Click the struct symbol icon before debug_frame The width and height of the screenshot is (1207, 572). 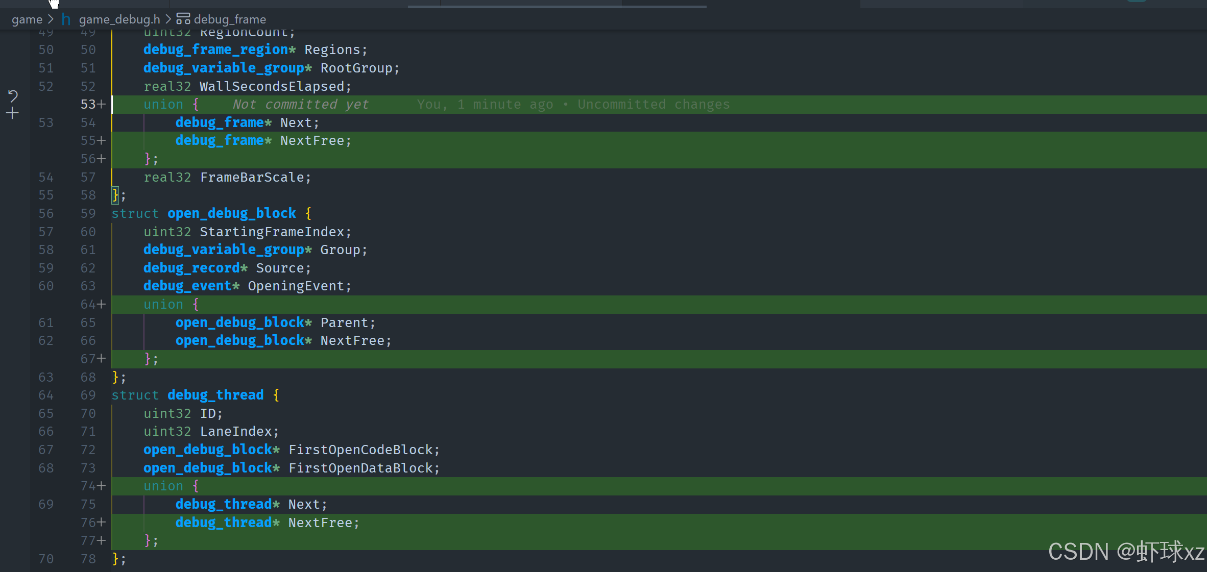(183, 19)
